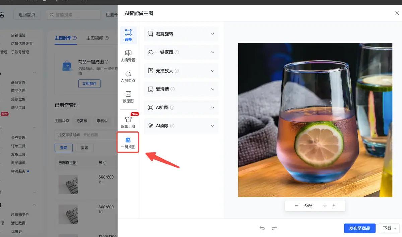Image resolution: width=402 pixels, height=237 pixels.
Task: Zoom in with the plus button
Action: tap(334, 206)
